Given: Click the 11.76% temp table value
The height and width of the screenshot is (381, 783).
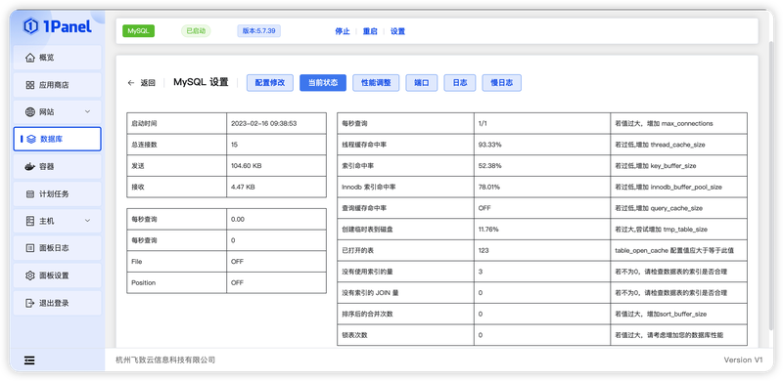Looking at the screenshot, I should click(487, 230).
